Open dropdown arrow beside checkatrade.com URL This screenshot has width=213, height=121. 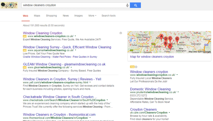[107, 100]
